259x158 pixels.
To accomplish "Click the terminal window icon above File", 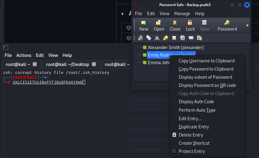I will click(x=6, y=48).
